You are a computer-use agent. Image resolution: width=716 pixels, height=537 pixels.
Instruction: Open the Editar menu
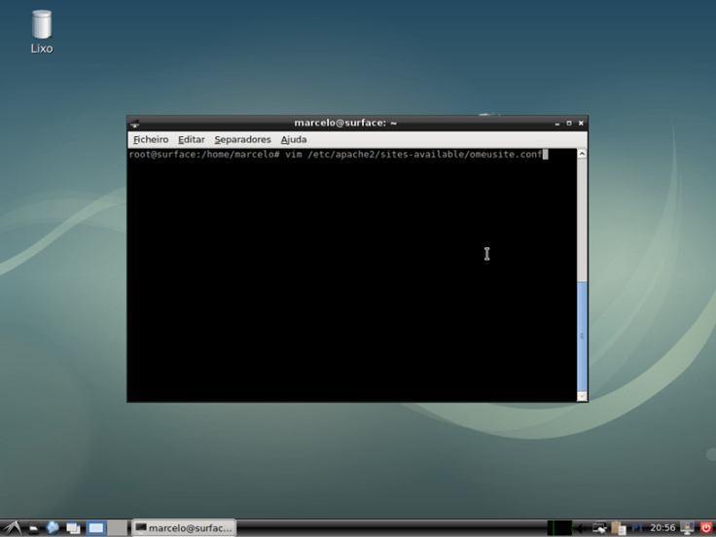191,140
